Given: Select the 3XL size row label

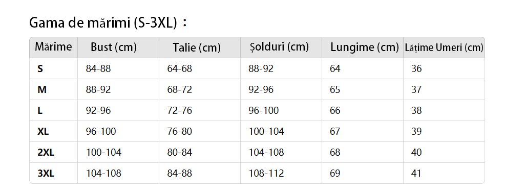Looking at the screenshot, I should (x=46, y=173).
